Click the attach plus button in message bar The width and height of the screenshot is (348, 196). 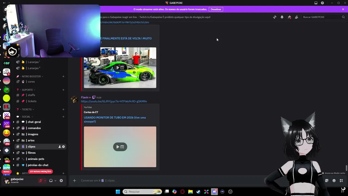pyautogui.click(x=74, y=180)
